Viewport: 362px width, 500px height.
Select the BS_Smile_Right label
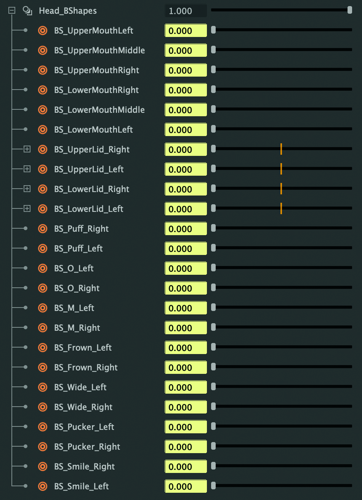click(85, 466)
